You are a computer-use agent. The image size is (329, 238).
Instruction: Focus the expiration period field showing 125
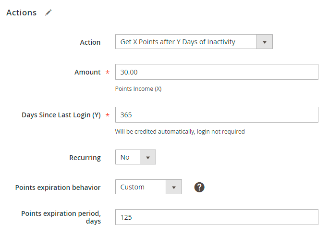tap(217, 217)
